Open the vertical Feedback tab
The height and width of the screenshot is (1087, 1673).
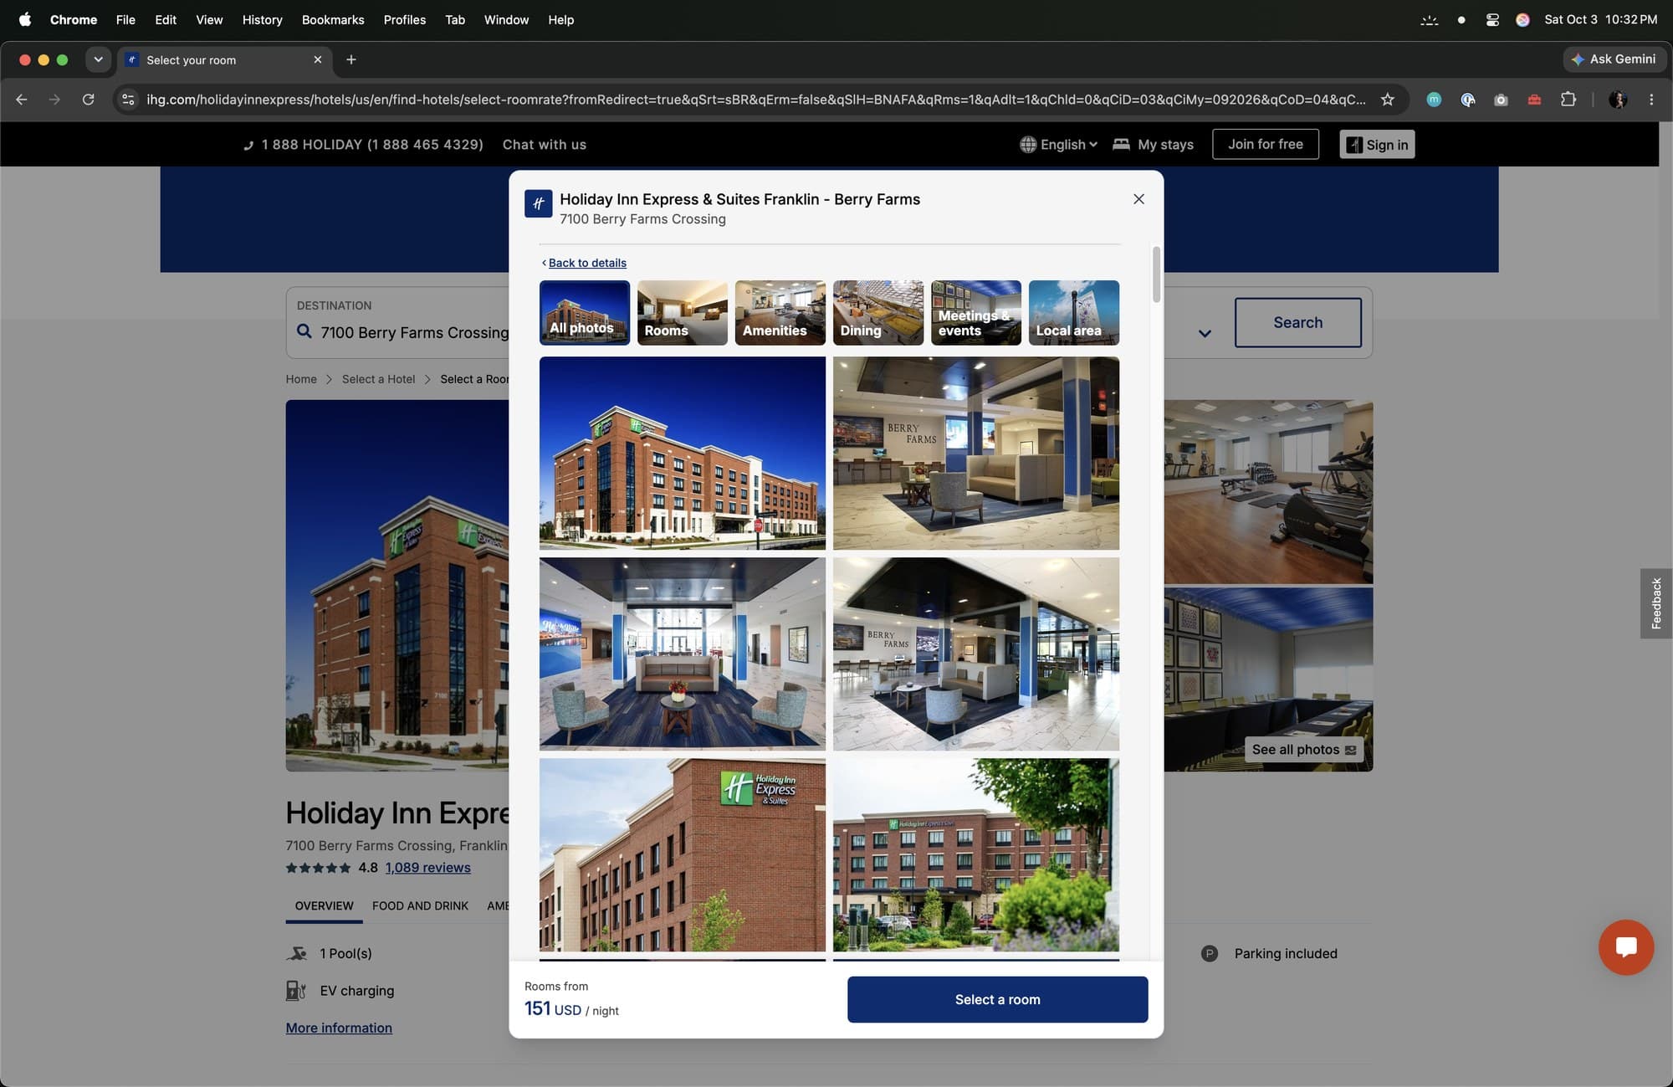1655,603
